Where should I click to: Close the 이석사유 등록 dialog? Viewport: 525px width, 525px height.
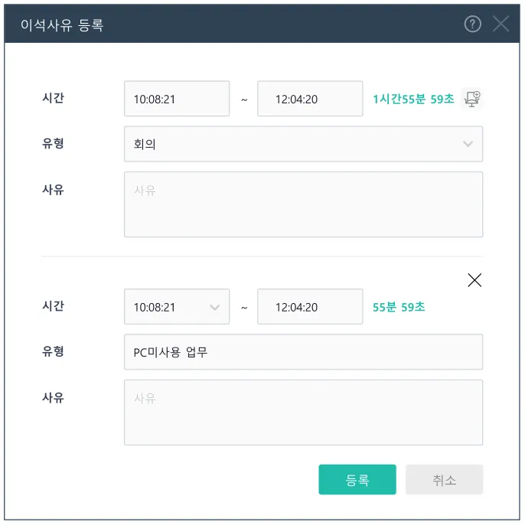501,24
